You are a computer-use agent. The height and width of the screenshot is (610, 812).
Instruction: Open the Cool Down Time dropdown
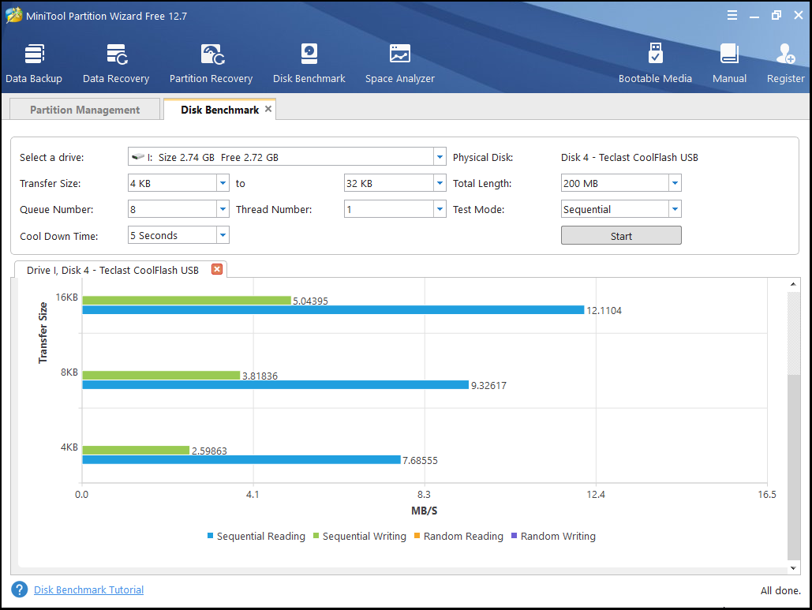[x=223, y=235]
